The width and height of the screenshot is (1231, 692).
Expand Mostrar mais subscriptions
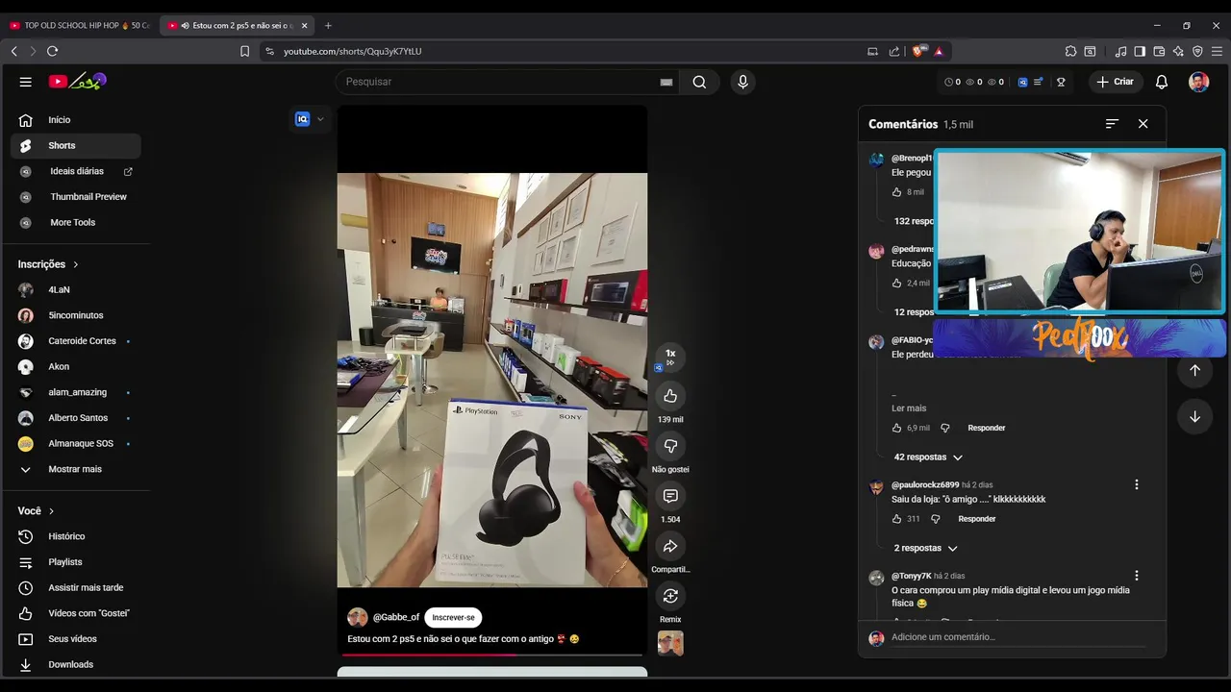pyautogui.click(x=75, y=469)
